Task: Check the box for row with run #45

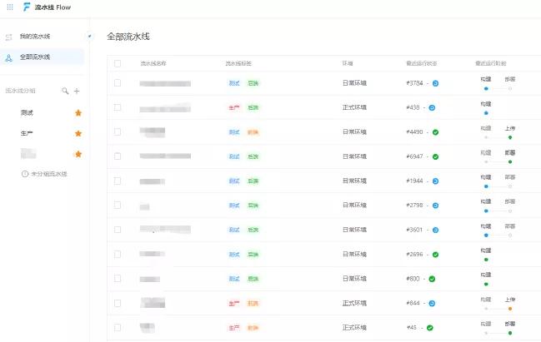Action: click(x=118, y=328)
